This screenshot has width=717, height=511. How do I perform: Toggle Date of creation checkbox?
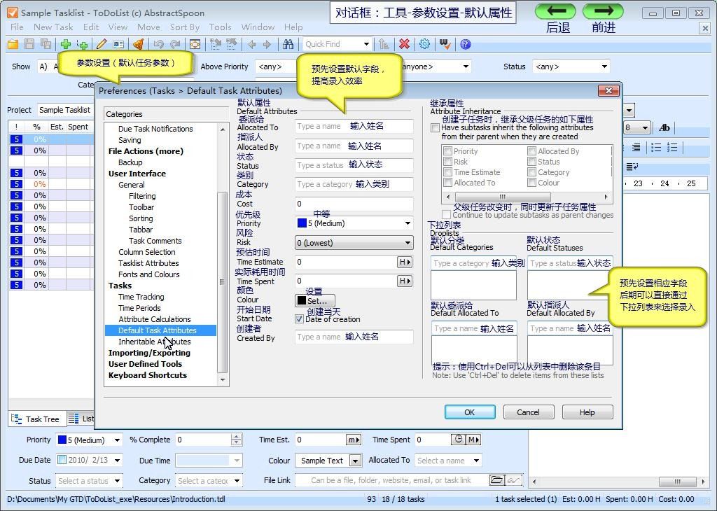[x=300, y=319]
